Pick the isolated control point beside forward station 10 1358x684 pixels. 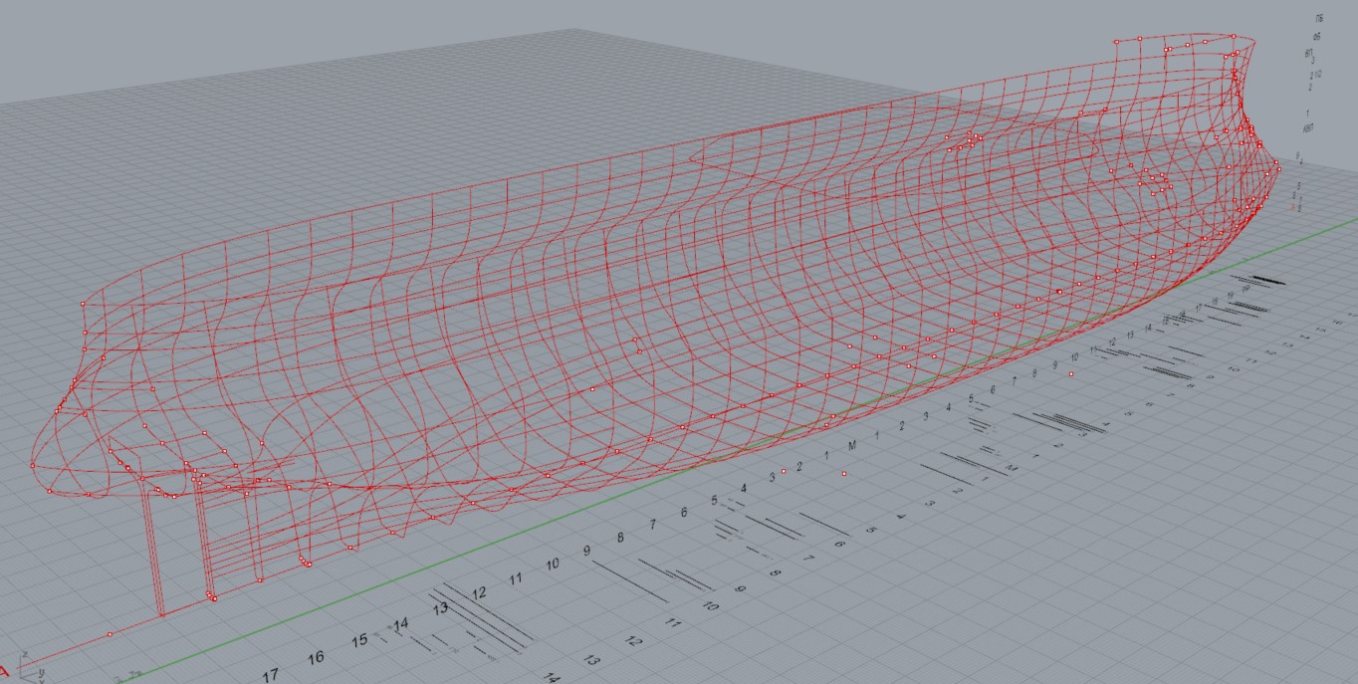1070,373
